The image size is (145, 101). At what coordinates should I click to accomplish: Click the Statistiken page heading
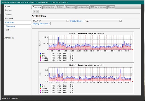pyautogui.click(x=39, y=16)
